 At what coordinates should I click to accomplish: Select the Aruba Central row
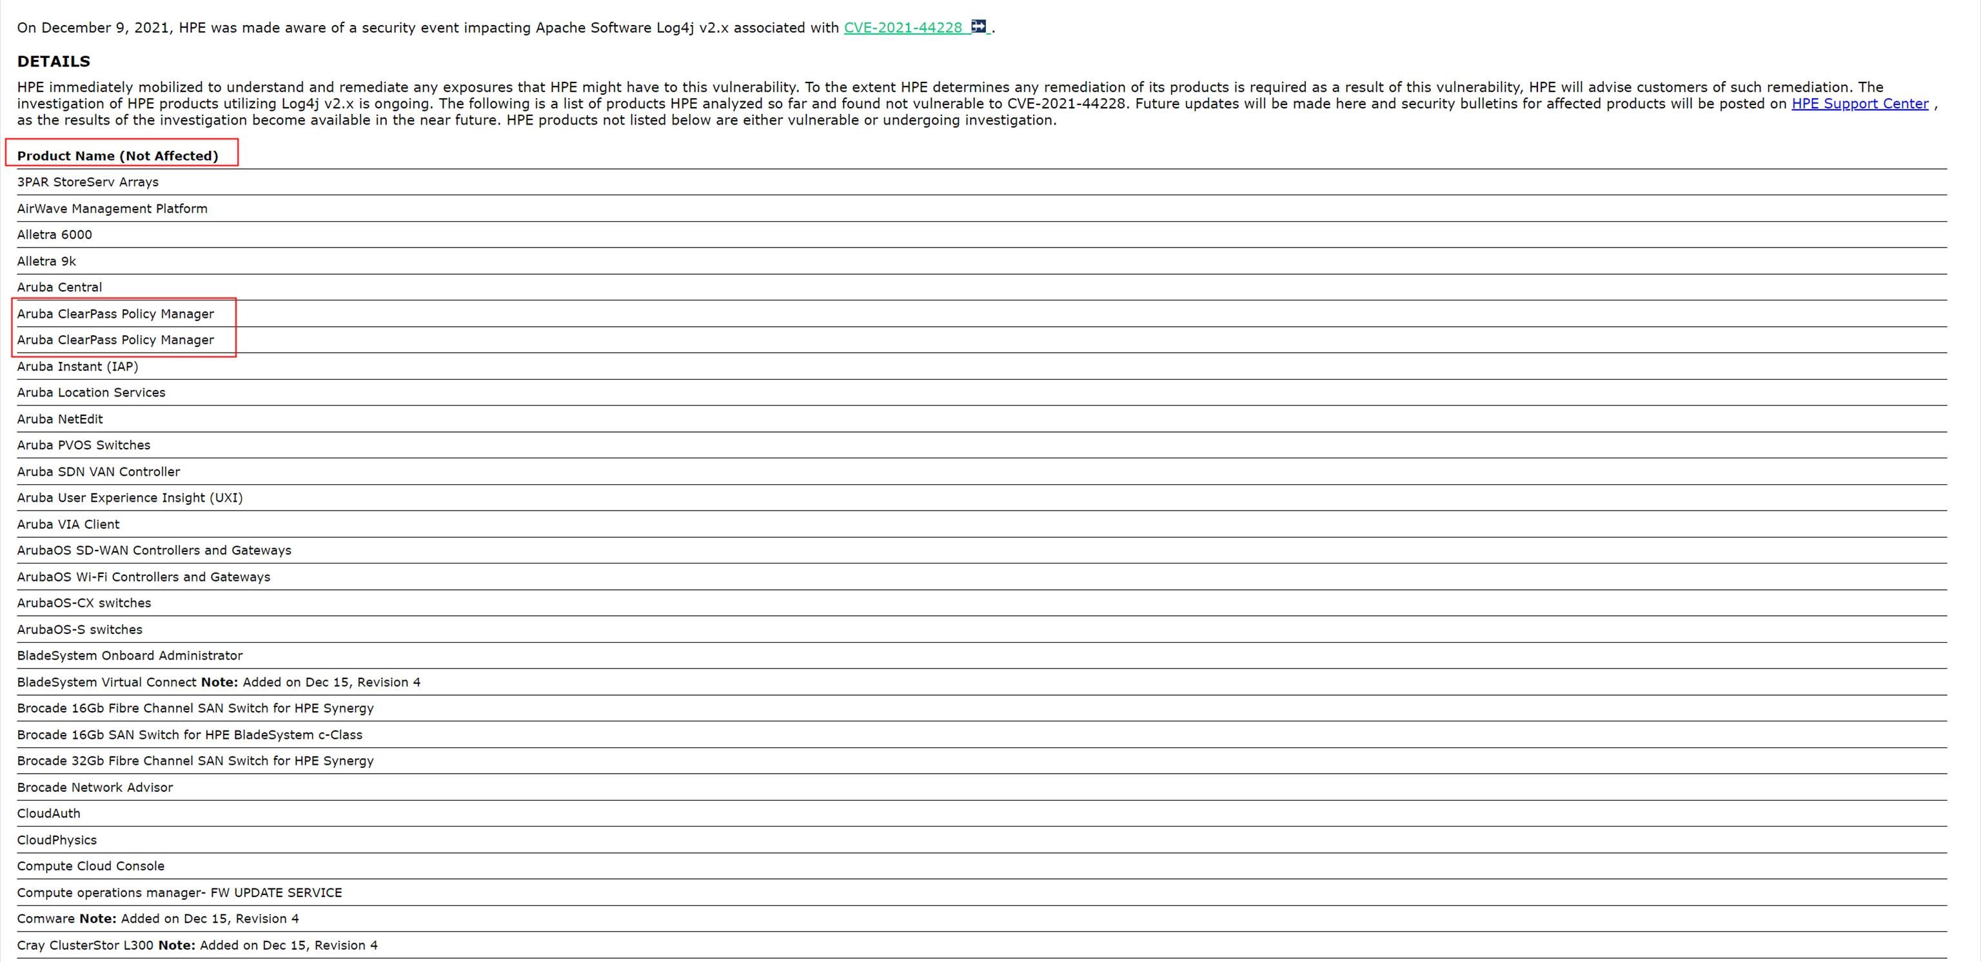click(59, 288)
